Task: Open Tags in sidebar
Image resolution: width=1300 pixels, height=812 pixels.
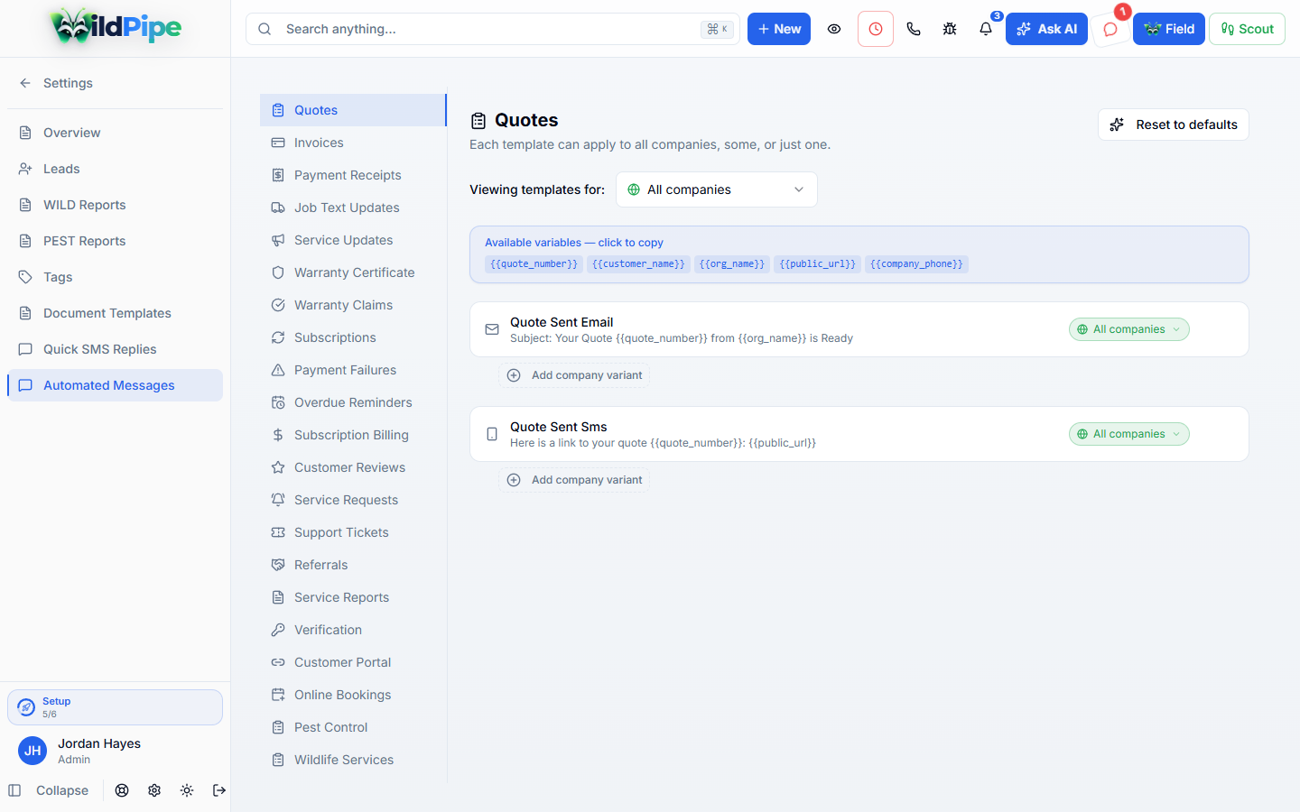Action: (x=115, y=277)
